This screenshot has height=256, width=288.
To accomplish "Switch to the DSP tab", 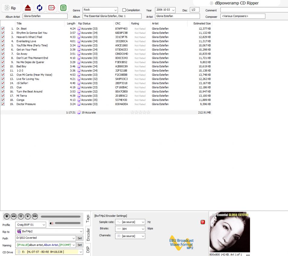I will click(x=88, y=248).
